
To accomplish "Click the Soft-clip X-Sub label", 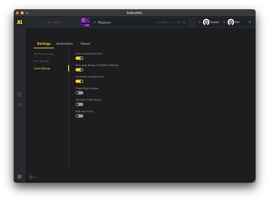I will 84,111.
